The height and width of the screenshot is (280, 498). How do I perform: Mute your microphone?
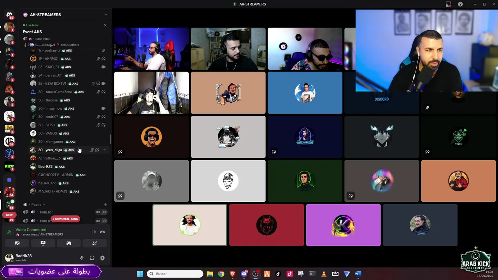click(x=82, y=258)
